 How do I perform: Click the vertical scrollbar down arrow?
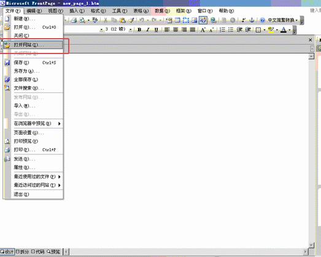(x=311, y=245)
